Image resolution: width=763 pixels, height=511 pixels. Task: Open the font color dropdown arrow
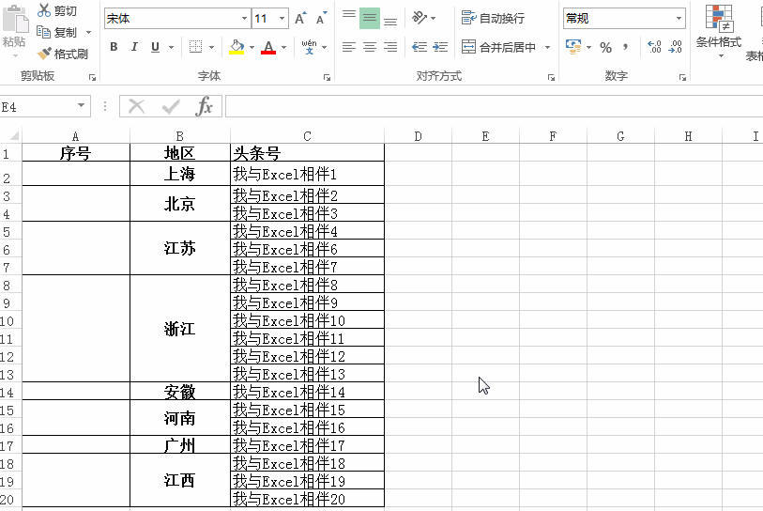pos(284,47)
